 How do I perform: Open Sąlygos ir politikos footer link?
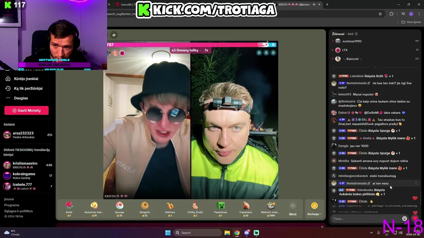(x=18, y=211)
